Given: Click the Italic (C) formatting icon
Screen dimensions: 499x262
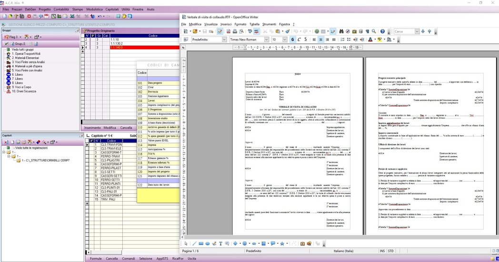Looking at the screenshot, I should 299,40.
